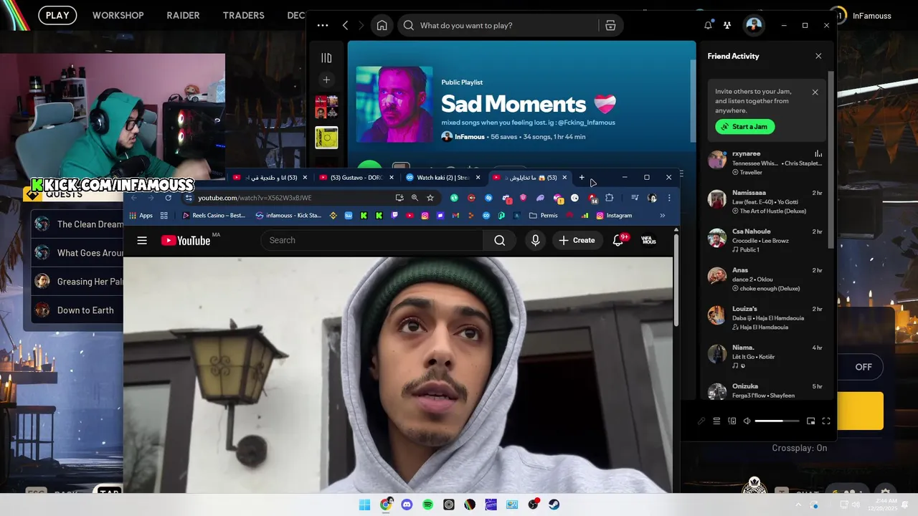
Task: Open Csa Nahoule friend activity entry
Action: coord(765,240)
